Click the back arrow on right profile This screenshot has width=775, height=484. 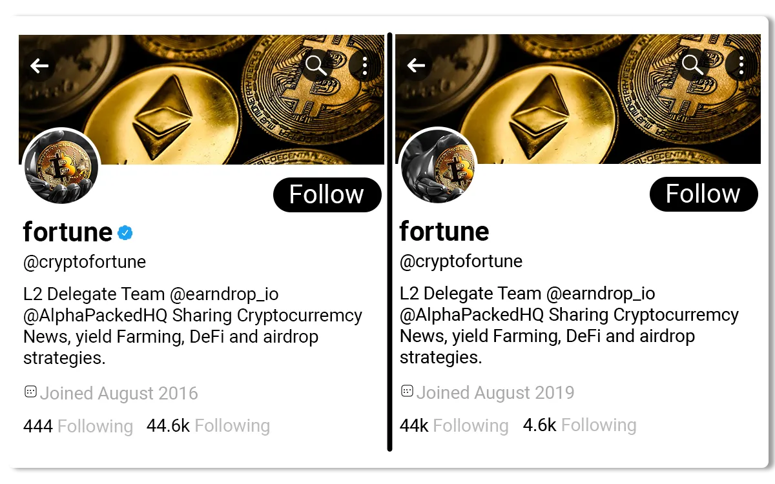pyautogui.click(x=417, y=65)
